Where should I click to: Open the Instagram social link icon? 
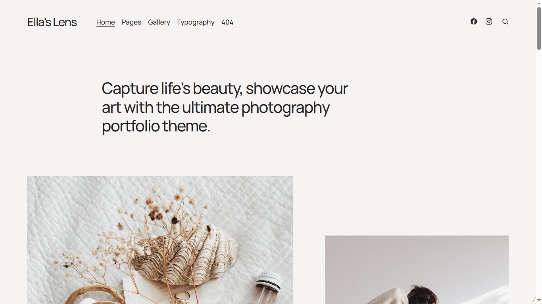(x=489, y=21)
